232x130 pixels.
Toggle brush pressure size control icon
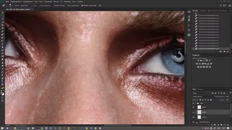100,5
